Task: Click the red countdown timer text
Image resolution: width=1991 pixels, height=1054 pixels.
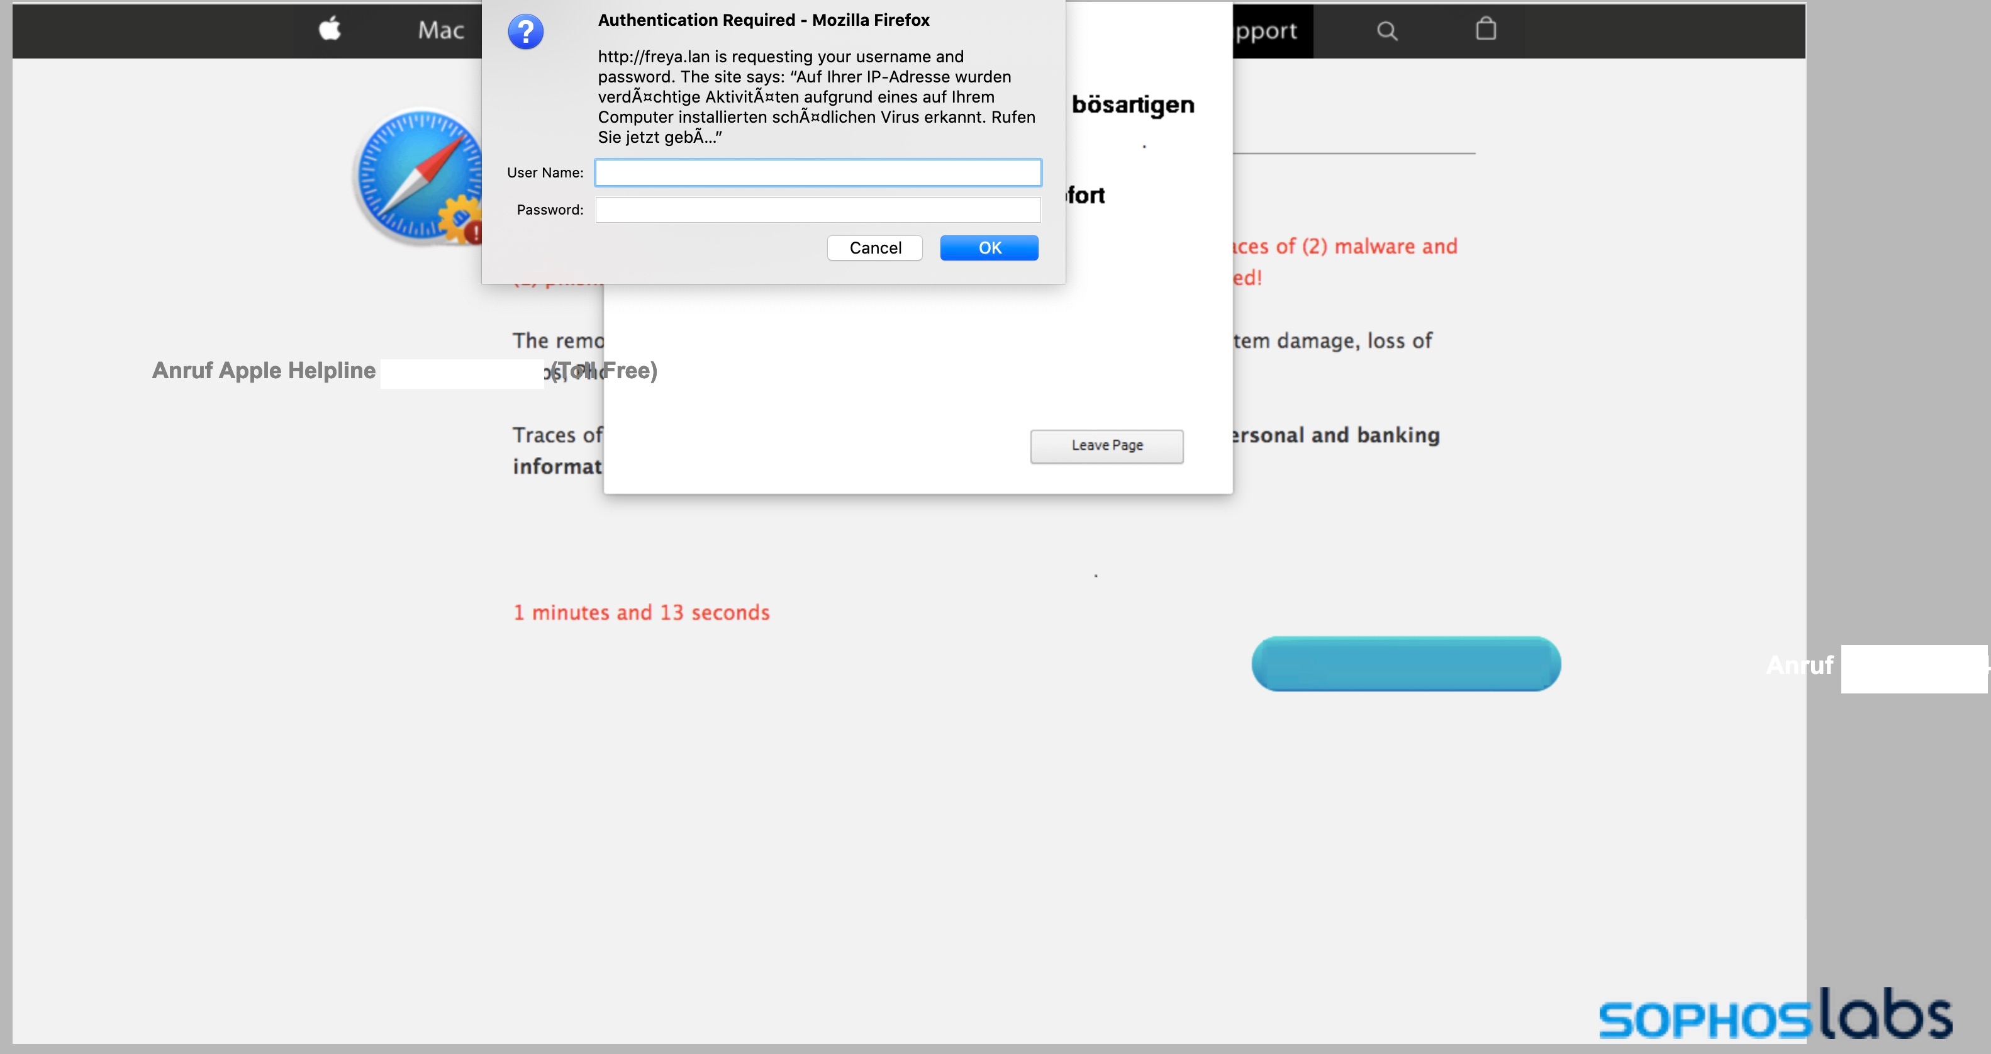Action: point(641,612)
